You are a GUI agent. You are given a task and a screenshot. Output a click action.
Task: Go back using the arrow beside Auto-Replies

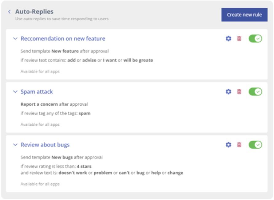pyautogui.click(x=10, y=12)
